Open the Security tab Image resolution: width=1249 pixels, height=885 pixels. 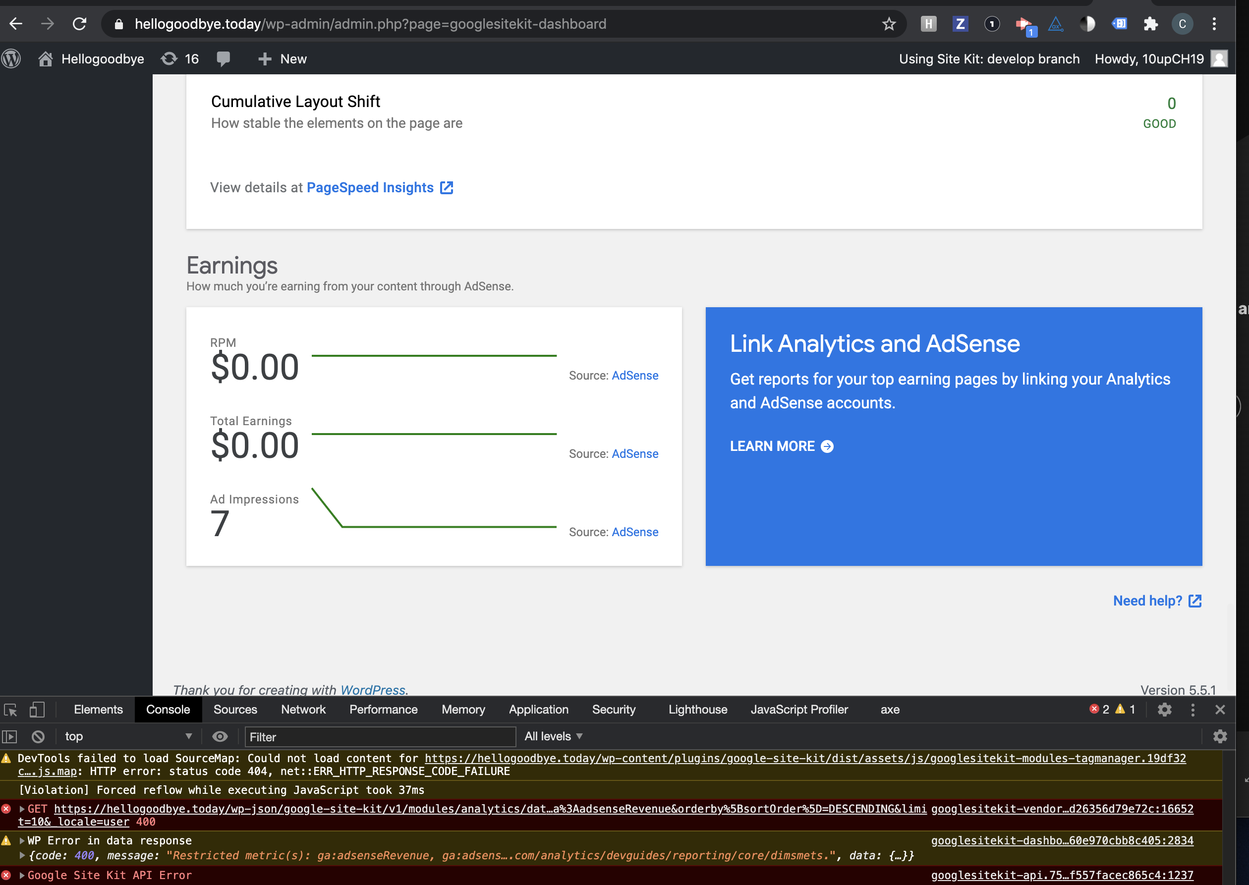pyautogui.click(x=614, y=710)
